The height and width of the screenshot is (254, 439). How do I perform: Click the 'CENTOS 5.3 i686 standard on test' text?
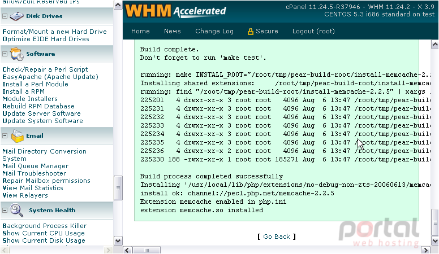coord(380,14)
